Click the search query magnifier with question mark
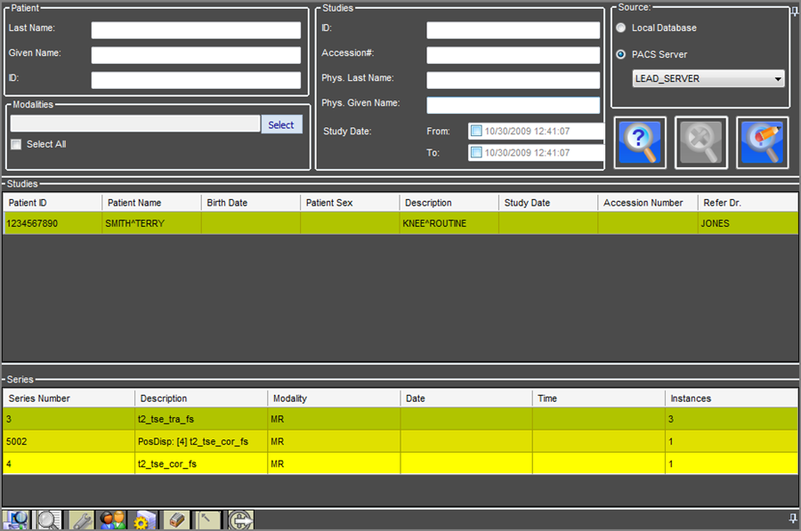 tap(639, 142)
